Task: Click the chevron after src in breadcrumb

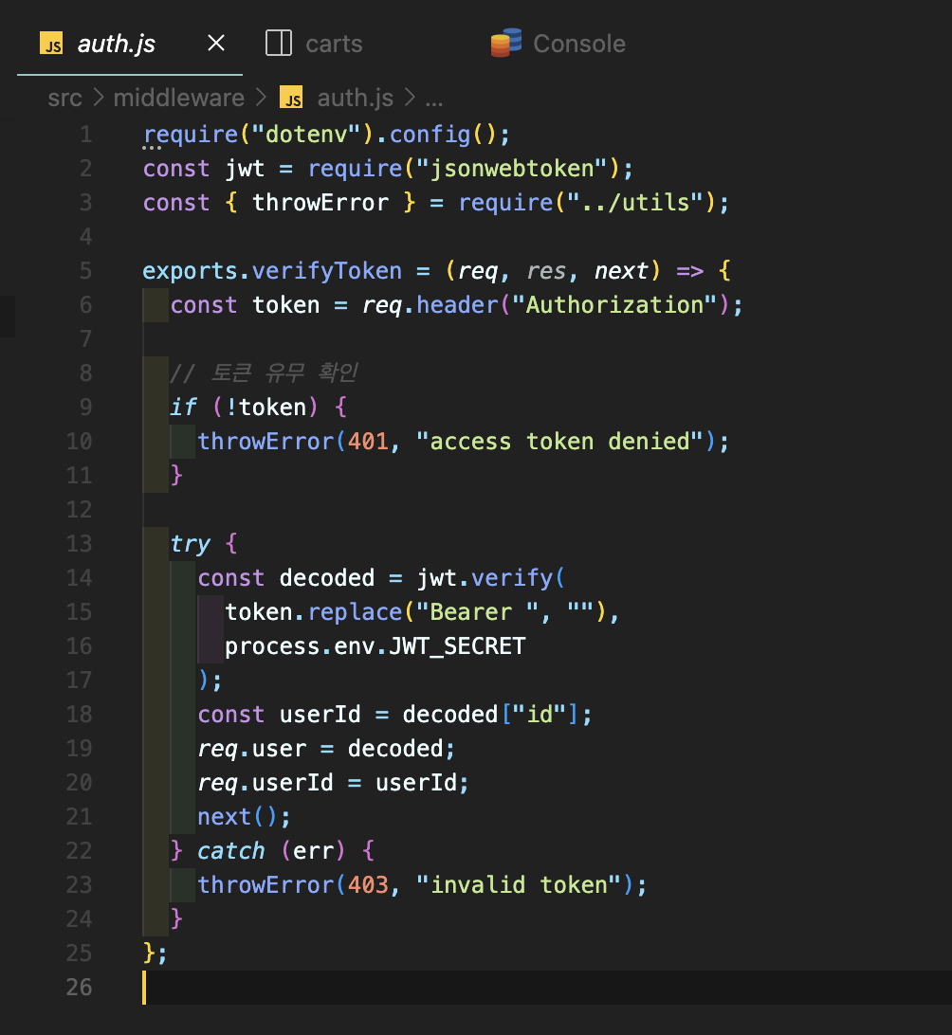Action: 99,98
